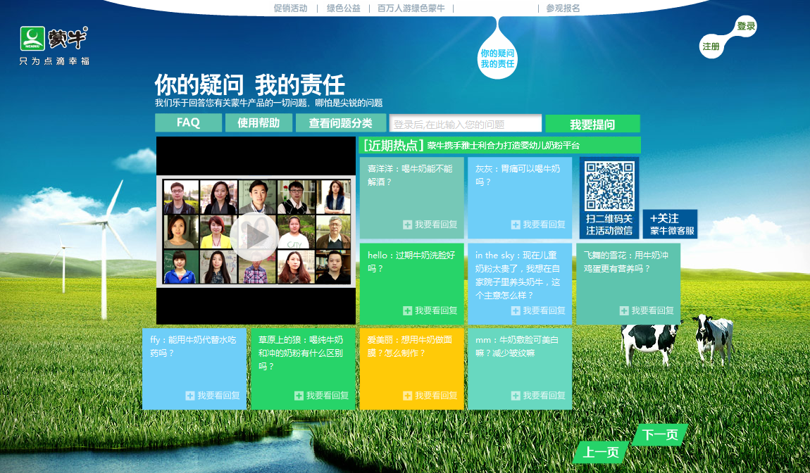Go to 下一页 next page
Screen dimensions: 810x473
click(661, 435)
